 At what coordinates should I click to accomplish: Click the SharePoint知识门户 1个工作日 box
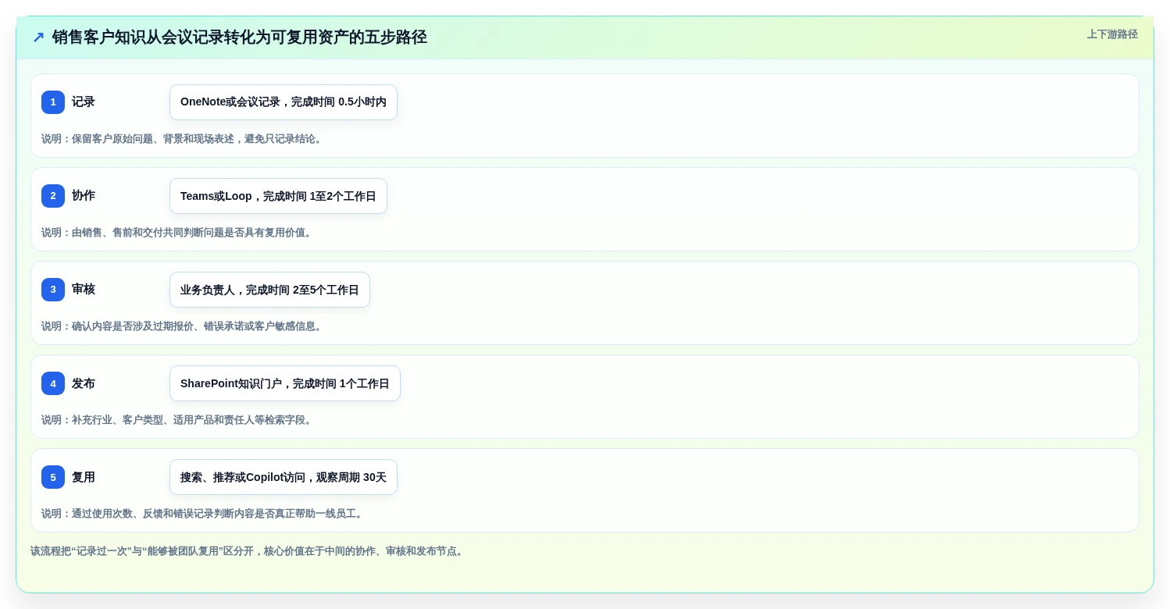pos(285,383)
